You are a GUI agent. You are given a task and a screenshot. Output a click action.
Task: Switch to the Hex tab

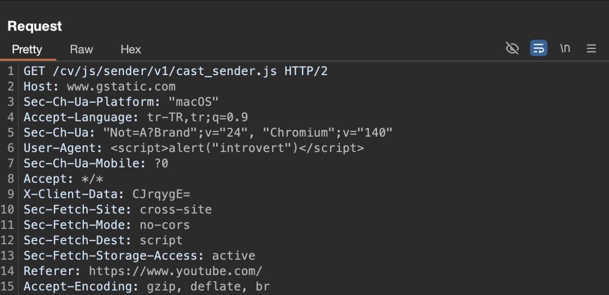click(x=130, y=49)
